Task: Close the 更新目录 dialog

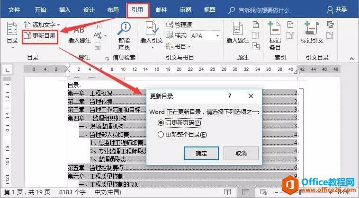Action: pyautogui.click(x=251, y=96)
